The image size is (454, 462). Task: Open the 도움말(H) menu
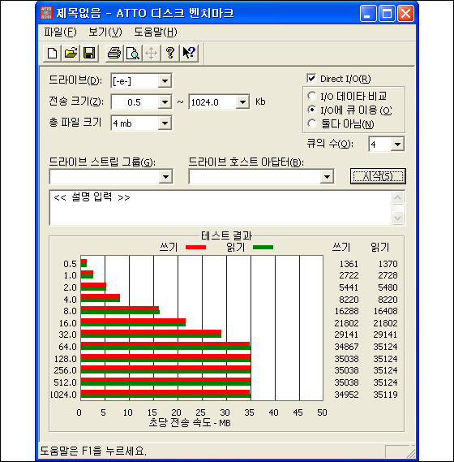(x=156, y=32)
